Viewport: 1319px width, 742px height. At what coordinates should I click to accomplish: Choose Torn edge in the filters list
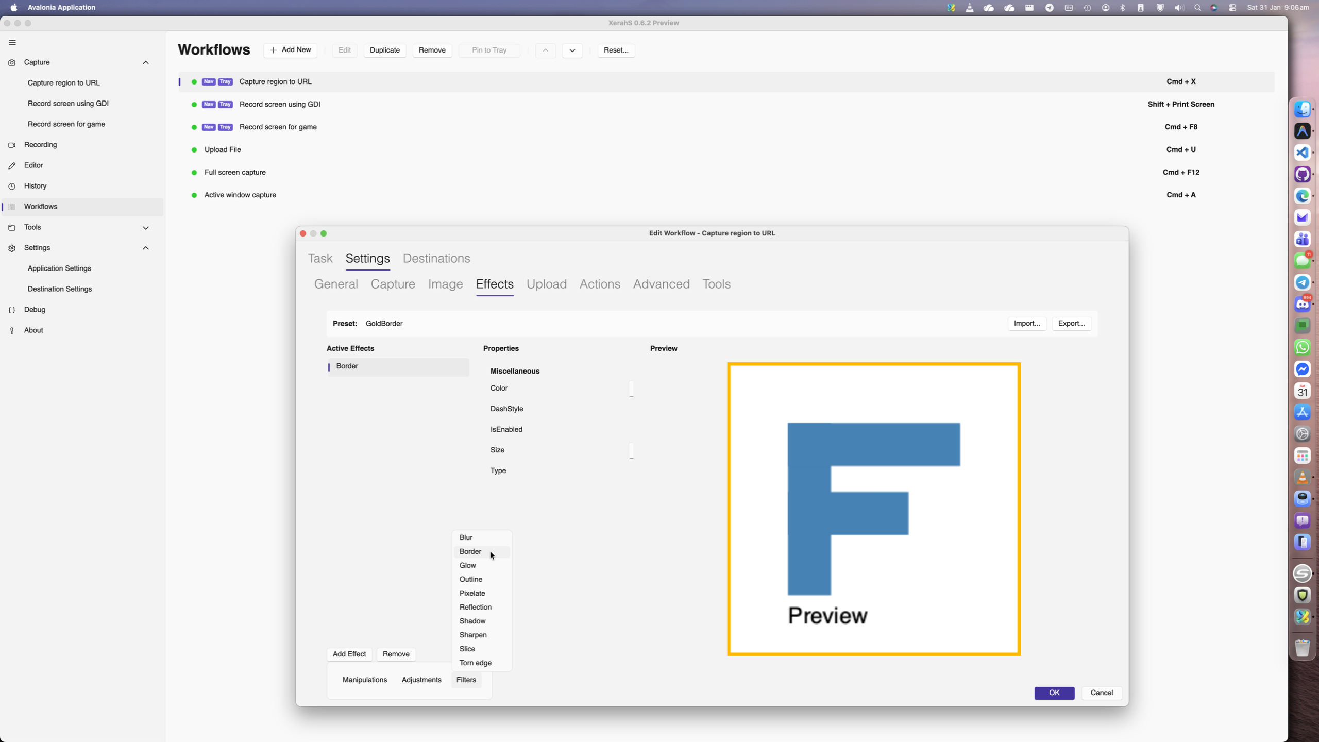pos(475,663)
